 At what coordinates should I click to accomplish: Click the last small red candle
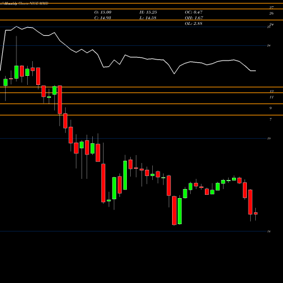coord(256,213)
